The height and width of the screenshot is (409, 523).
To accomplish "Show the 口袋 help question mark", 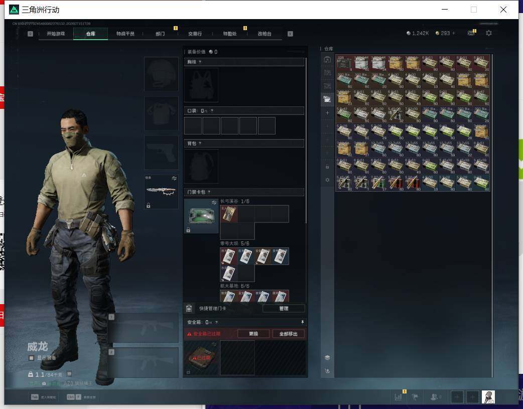I will (212, 111).
